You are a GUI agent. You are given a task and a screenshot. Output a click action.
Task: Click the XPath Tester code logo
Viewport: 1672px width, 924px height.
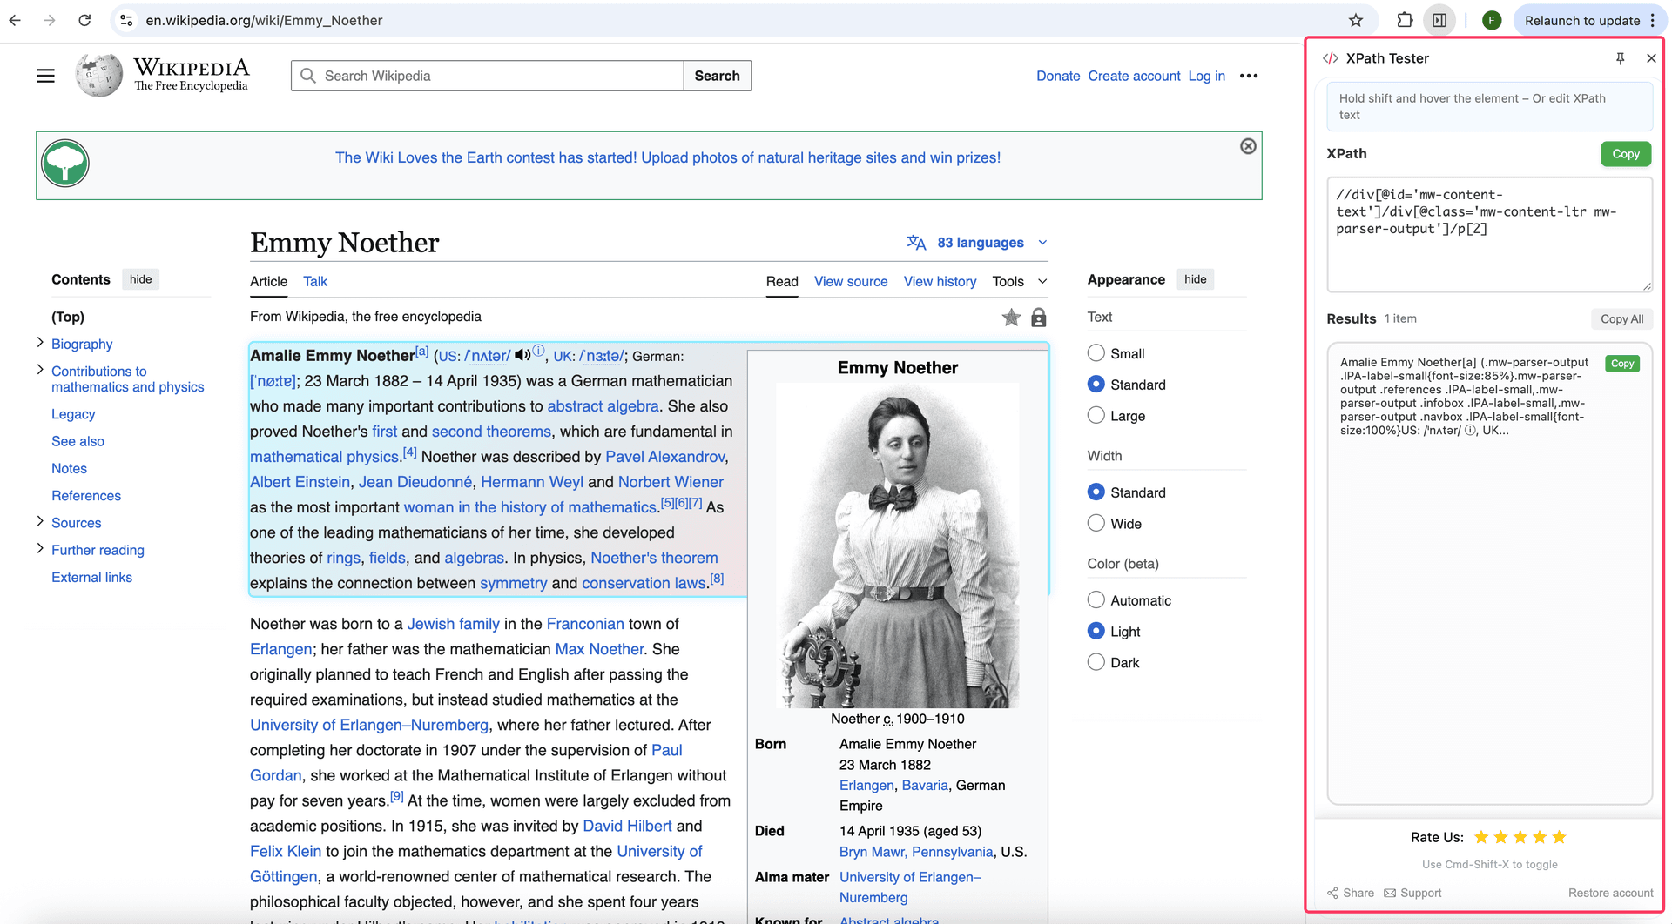(1331, 58)
